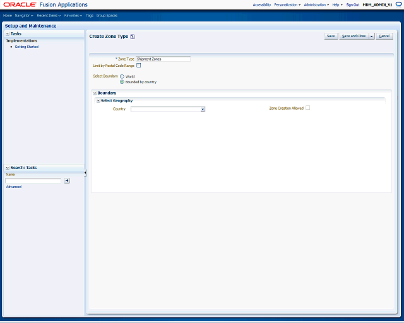Image resolution: width=404 pixels, height=323 pixels.
Task: Click the task search Name input field
Action: [33, 180]
